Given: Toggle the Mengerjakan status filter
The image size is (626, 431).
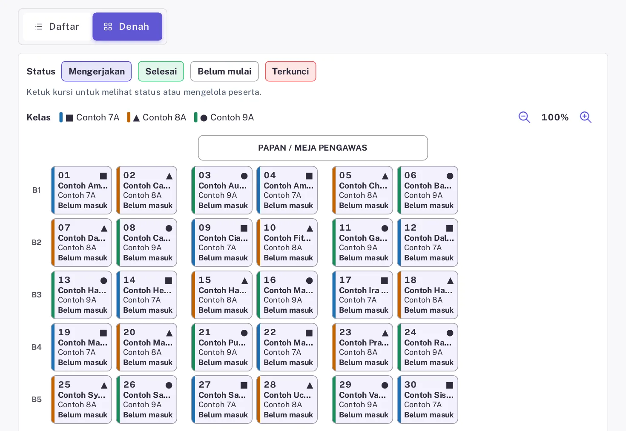Looking at the screenshot, I should (x=97, y=71).
